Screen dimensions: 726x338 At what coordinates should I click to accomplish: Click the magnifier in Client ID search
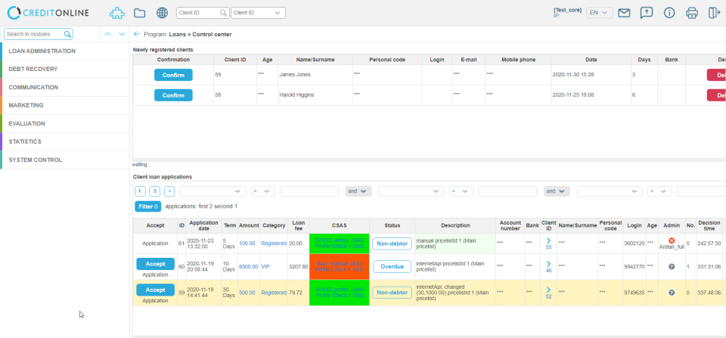click(x=224, y=13)
